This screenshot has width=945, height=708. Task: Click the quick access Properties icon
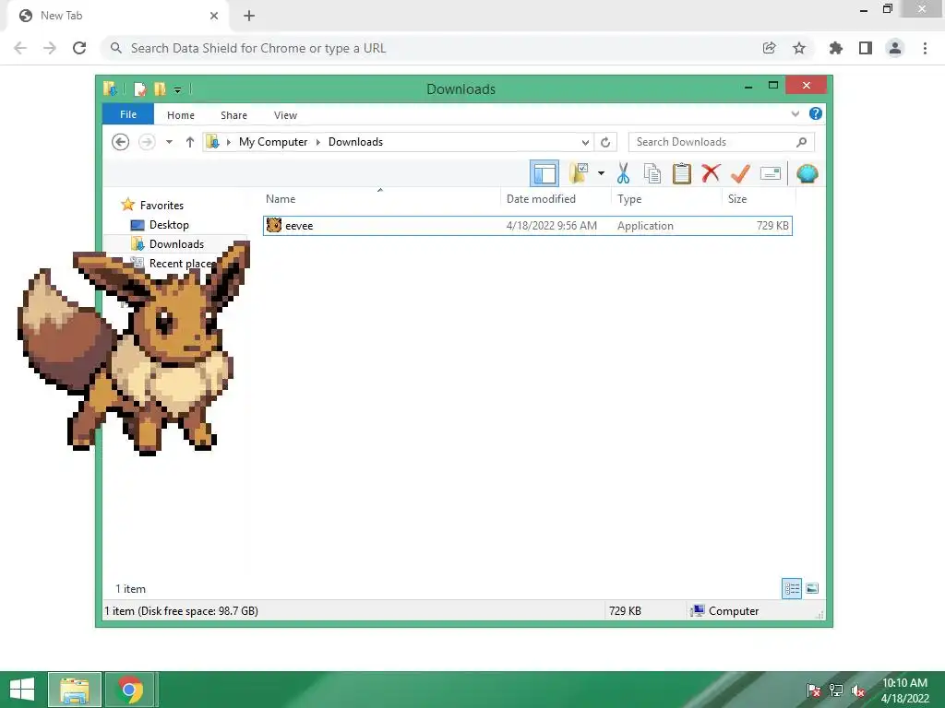pyautogui.click(x=140, y=89)
